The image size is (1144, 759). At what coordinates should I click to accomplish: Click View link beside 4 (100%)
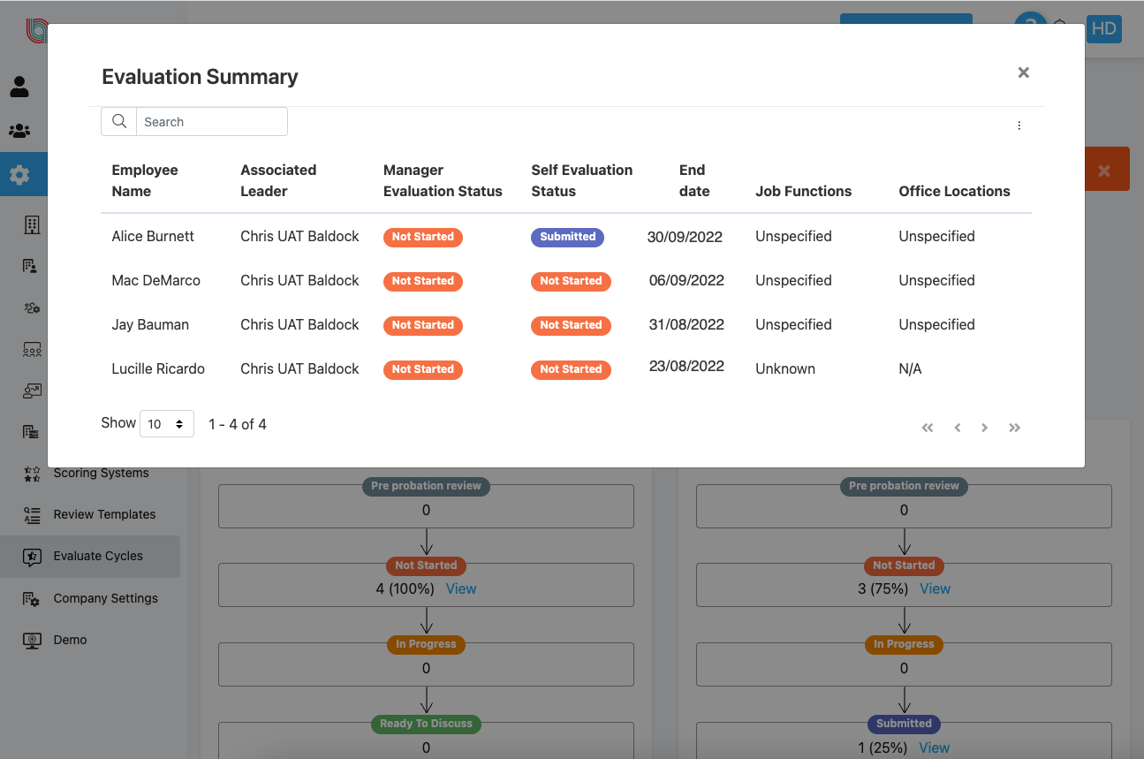pyautogui.click(x=461, y=588)
